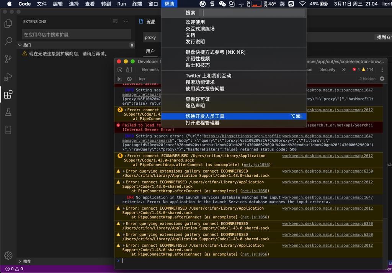The width and height of the screenshot is (392, 273).
Task: Open the Run and Debug view
Action: [8, 76]
